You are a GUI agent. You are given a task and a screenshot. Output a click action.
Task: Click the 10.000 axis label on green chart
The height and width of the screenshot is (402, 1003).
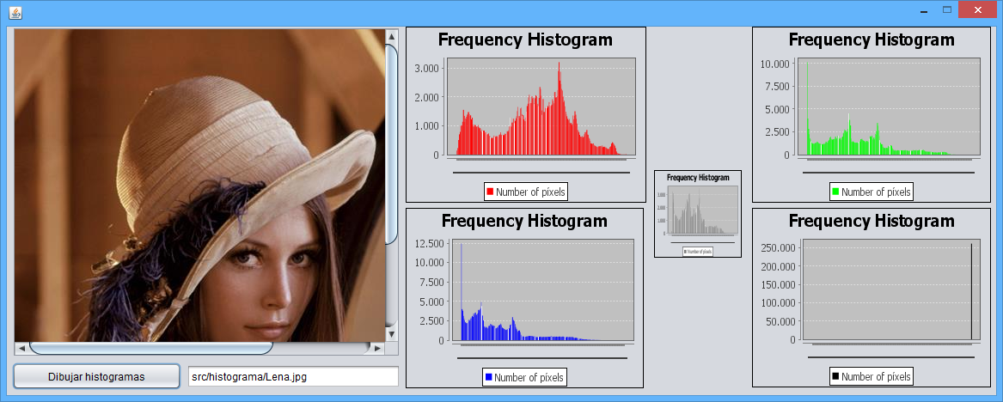775,64
